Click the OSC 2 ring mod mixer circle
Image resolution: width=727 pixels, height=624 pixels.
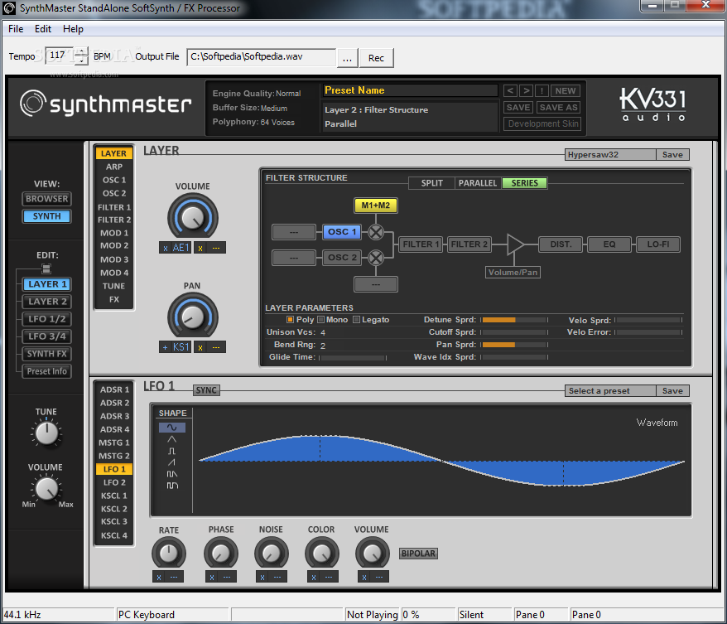point(376,258)
